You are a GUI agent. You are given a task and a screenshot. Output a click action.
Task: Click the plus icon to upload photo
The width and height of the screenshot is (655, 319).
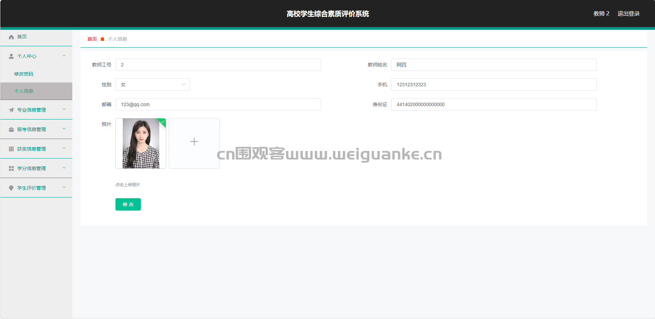pos(194,142)
